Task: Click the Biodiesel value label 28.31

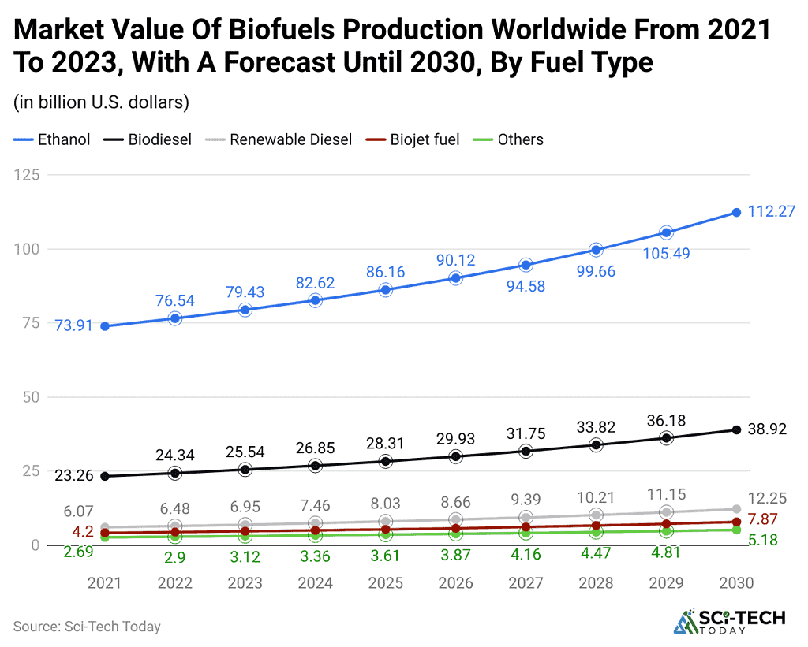Action: coord(385,443)
